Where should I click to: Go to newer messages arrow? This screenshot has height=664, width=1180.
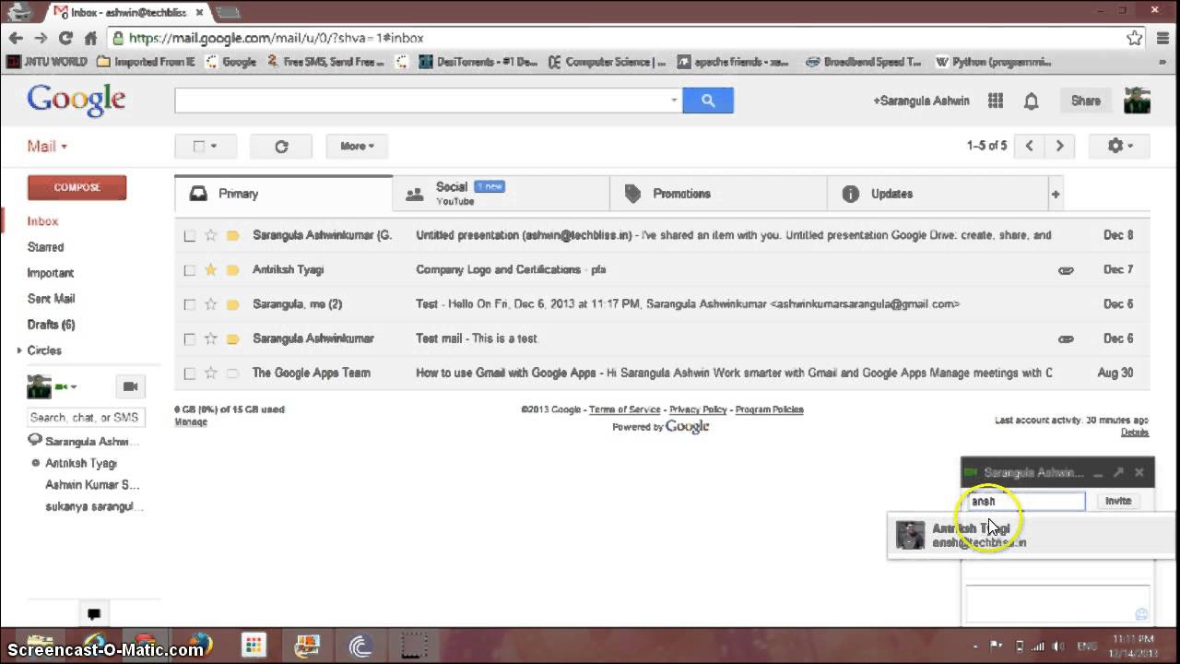tap(1029, 146)
